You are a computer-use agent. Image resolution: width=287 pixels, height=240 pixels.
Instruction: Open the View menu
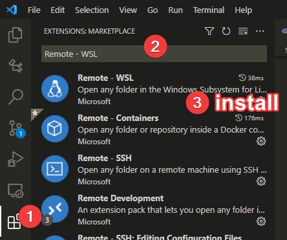[128, 10]
